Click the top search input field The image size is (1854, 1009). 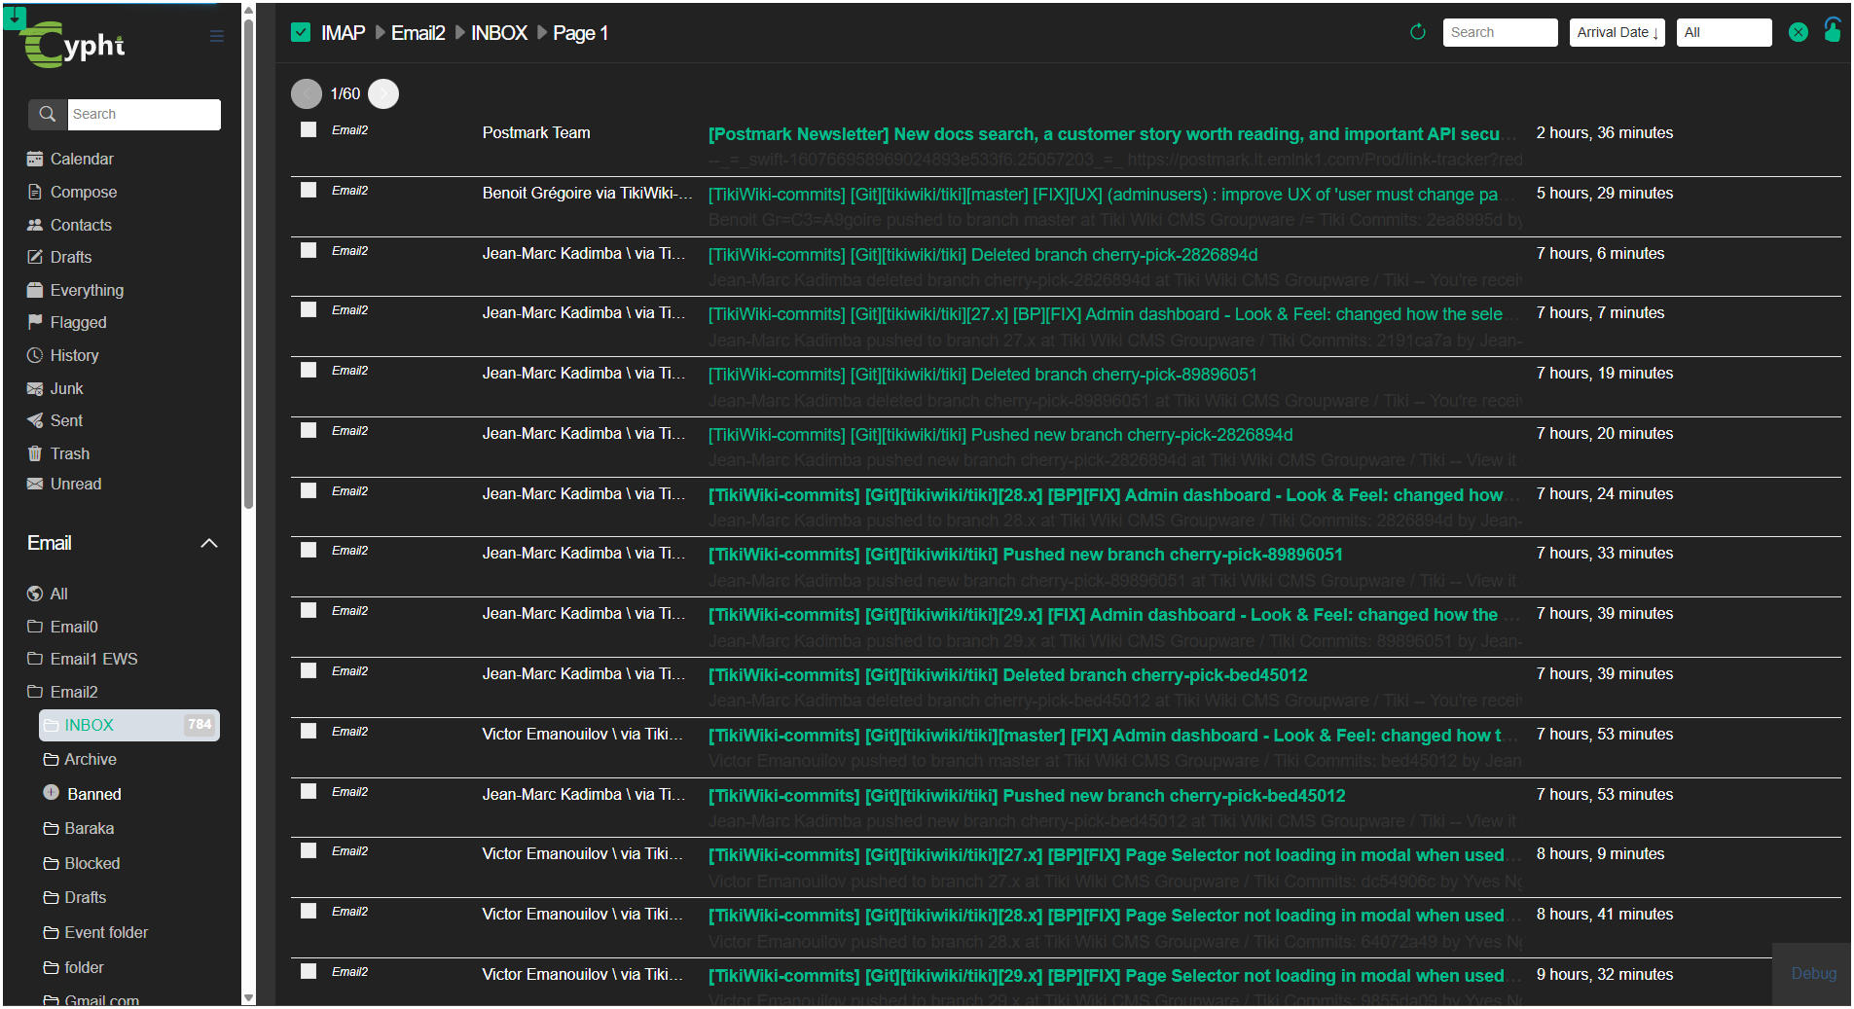tap(1499, 32)
